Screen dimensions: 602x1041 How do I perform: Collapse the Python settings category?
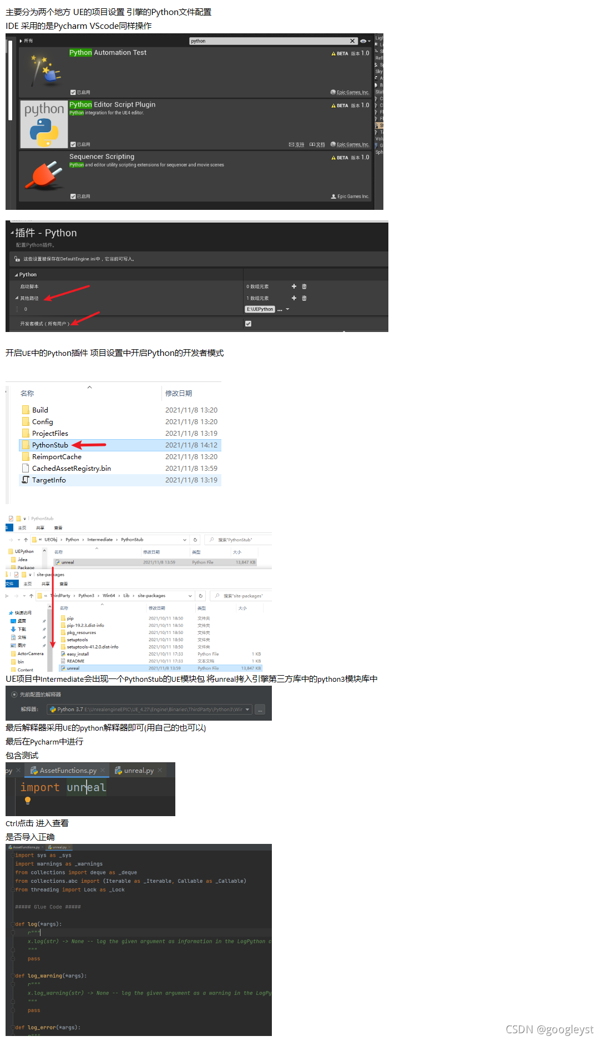17,275
